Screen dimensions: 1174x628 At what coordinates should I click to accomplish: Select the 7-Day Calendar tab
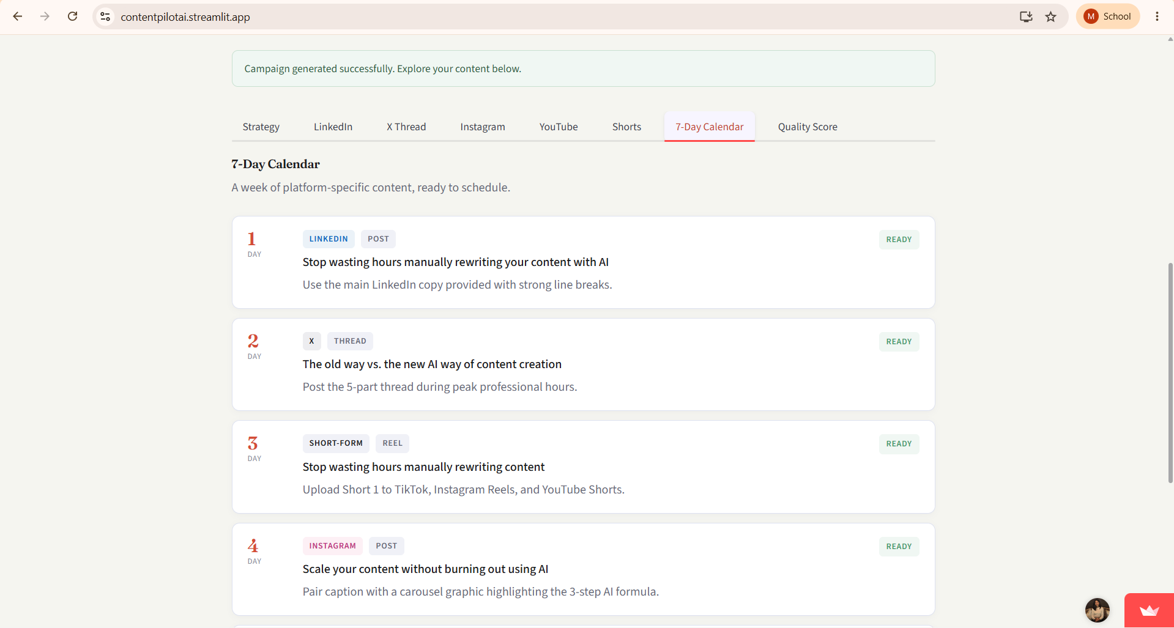click(x=710, y=127)
